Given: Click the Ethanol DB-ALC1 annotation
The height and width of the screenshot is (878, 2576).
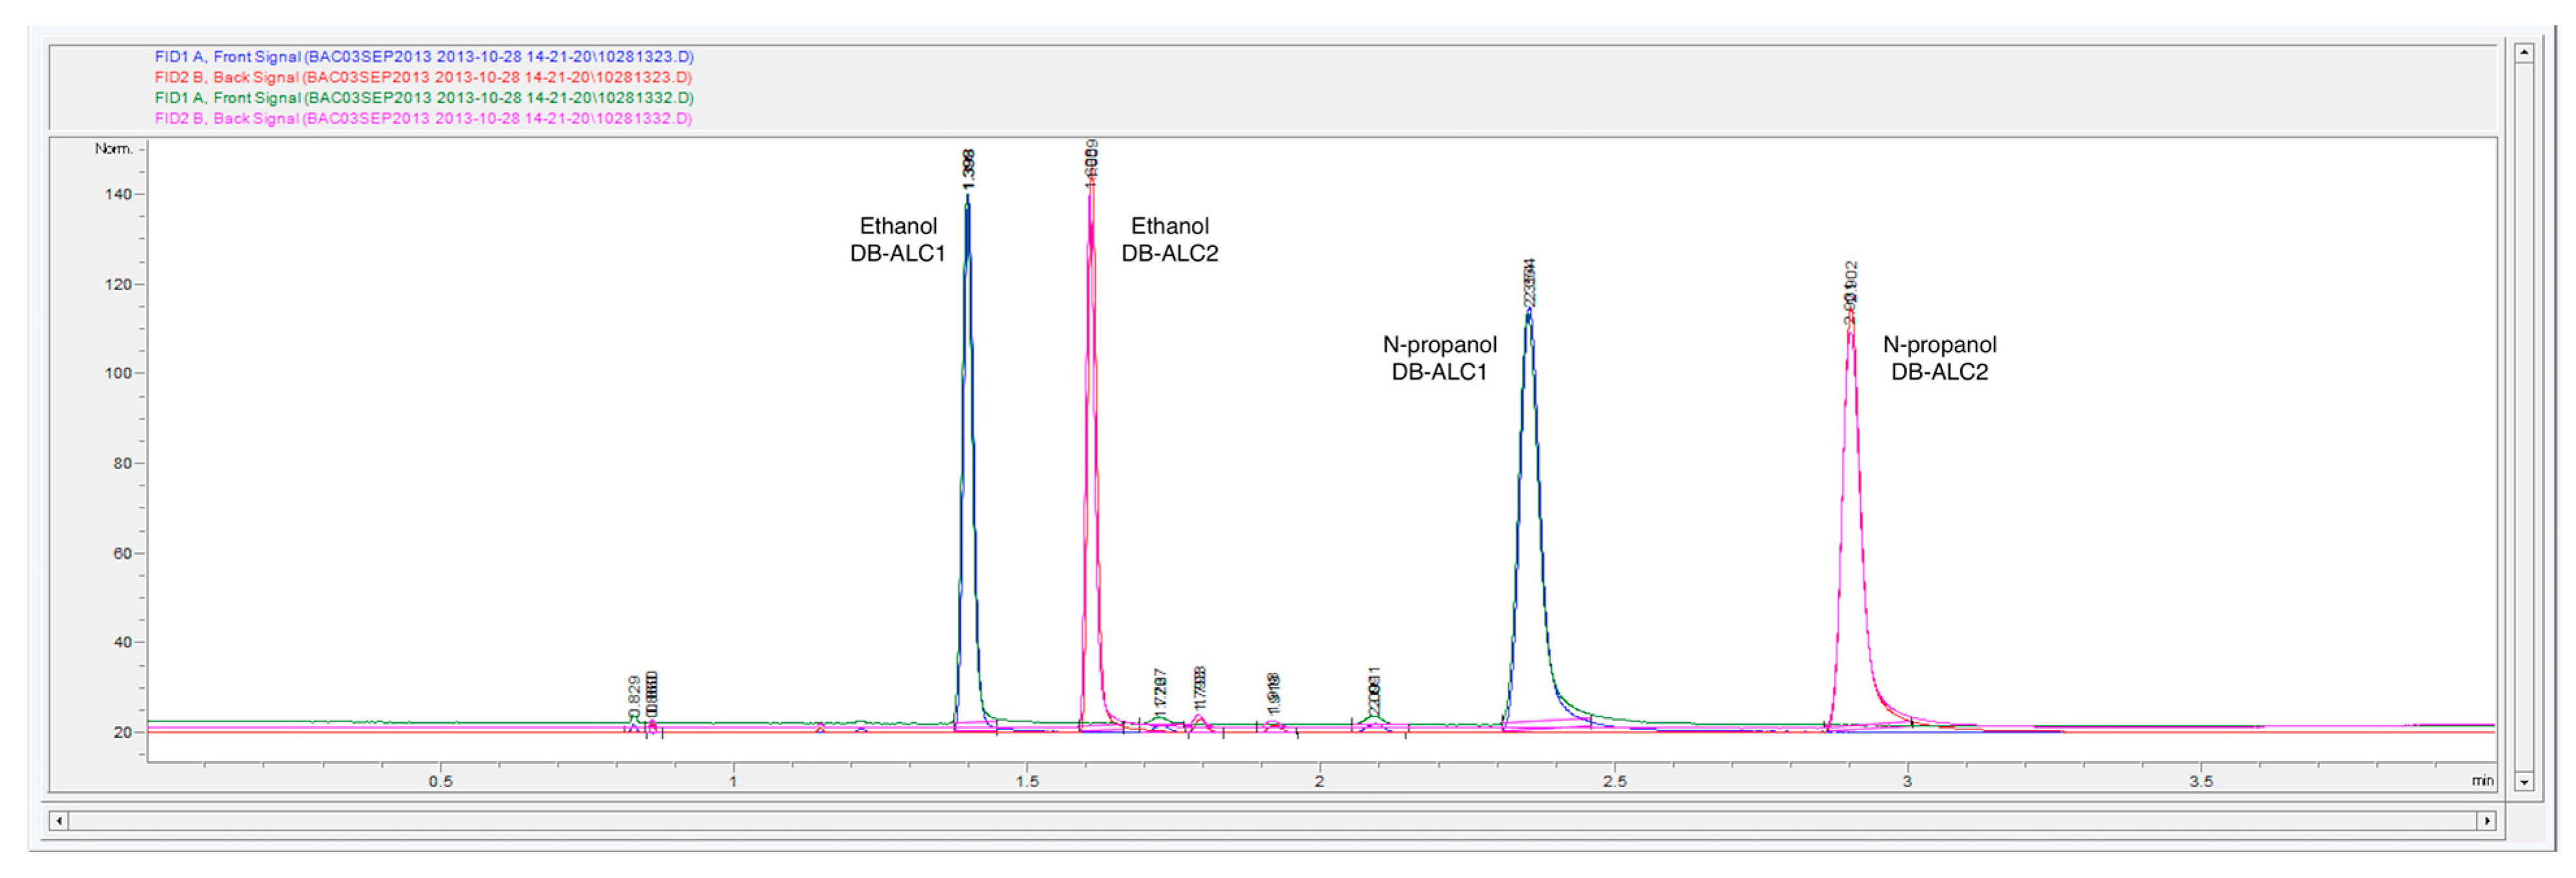Looking at the screenshot, I should [898, 239].
